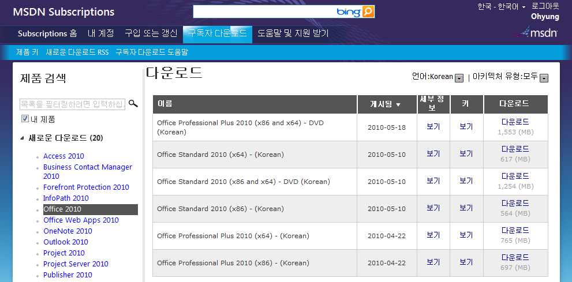Viewport: 572px width, 282px height.
Task: Click the 세부 정보 column header
Action: coord(433,104)
